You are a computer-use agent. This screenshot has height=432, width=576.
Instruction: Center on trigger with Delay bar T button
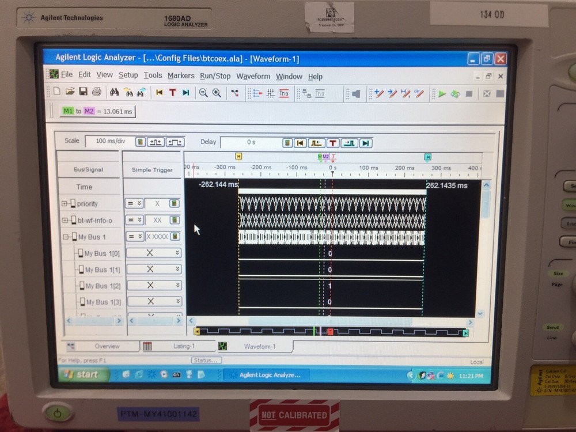333,143
